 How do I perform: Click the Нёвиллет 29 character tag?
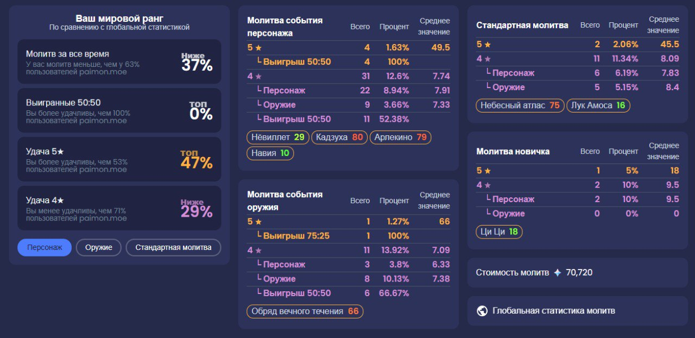click(277, 137)
